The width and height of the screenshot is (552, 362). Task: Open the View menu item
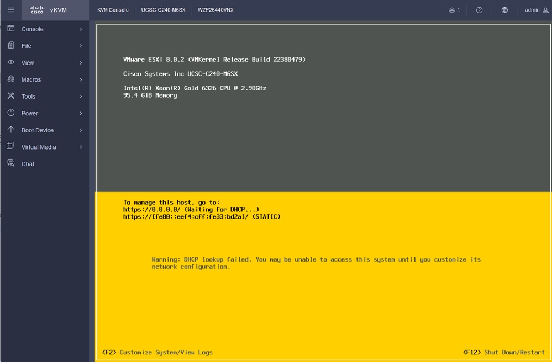pyautogui.click(x=44, y=63)
